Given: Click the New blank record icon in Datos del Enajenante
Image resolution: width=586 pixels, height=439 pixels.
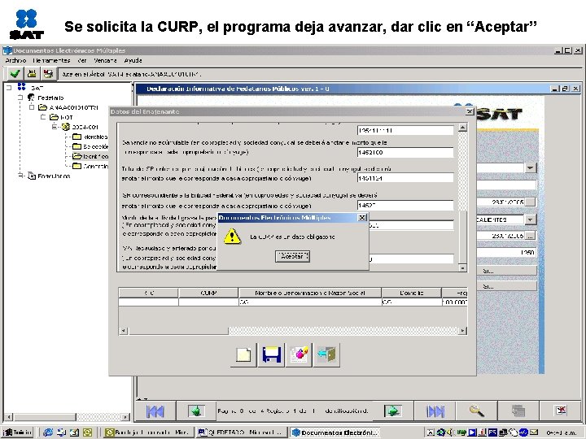Looking at the screenshot, I should point(243,354).
